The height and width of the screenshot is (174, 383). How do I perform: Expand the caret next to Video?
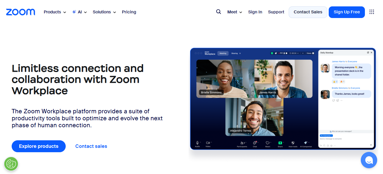[211, 142]
